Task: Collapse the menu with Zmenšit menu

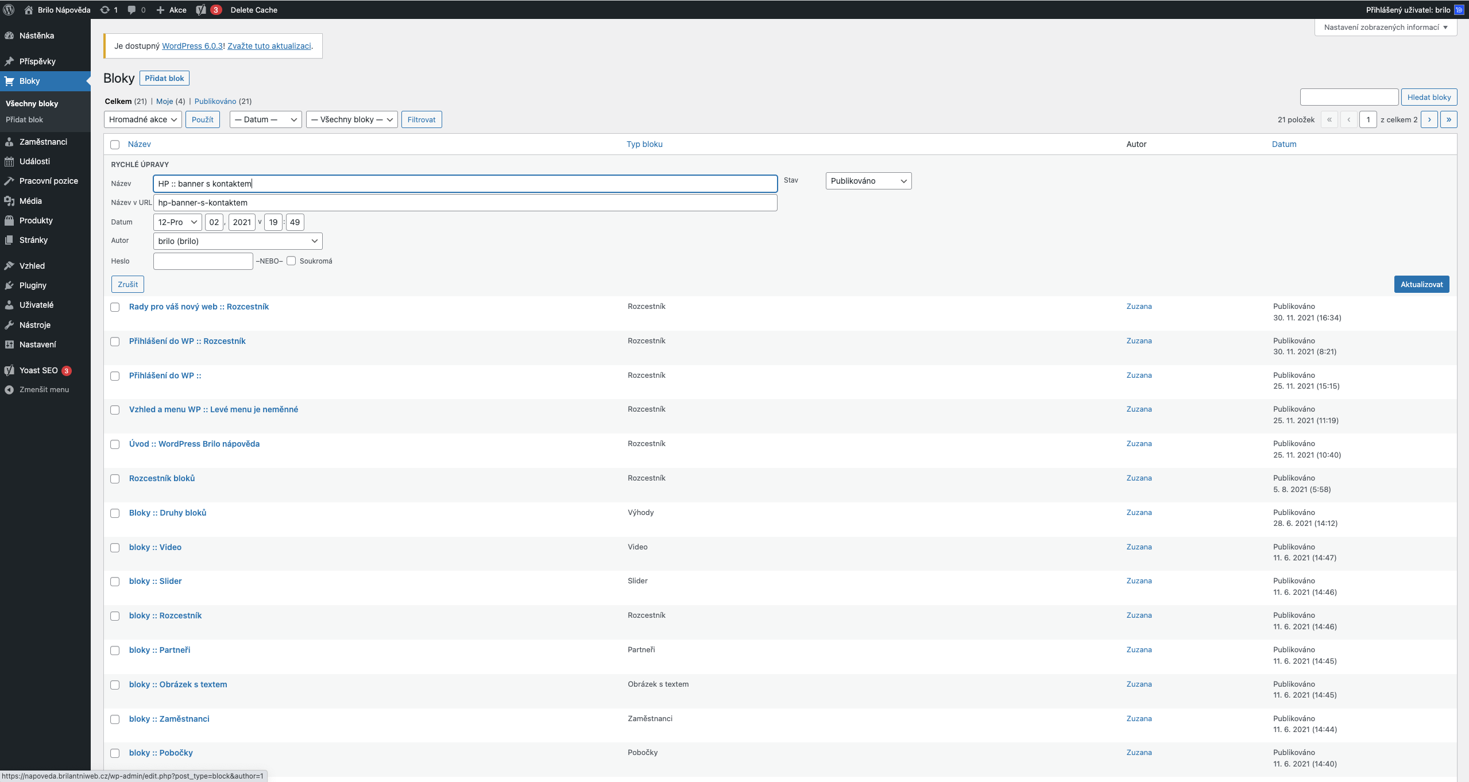Action: [44, 389]
